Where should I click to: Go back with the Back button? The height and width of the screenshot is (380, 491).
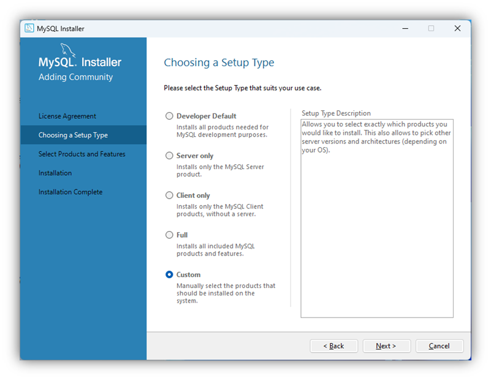(334, 346)
